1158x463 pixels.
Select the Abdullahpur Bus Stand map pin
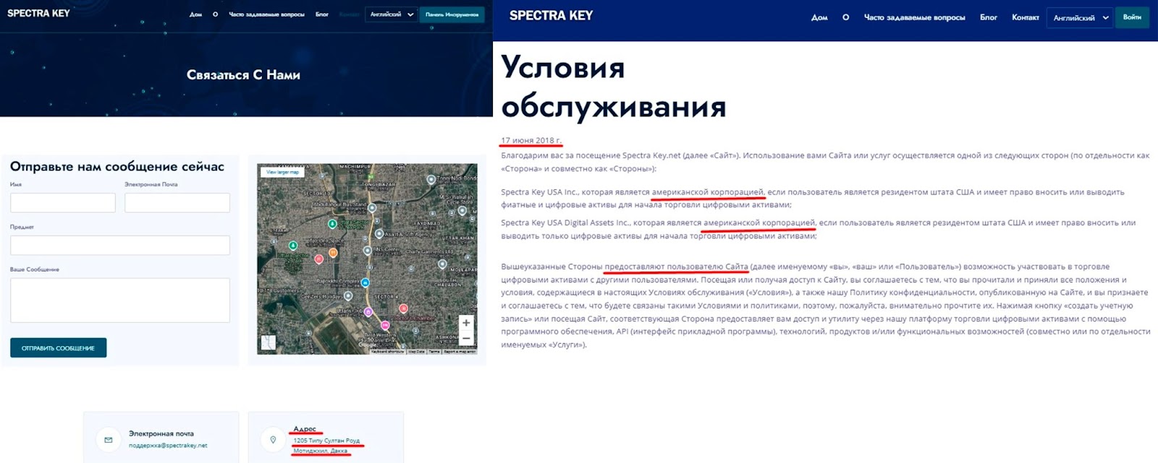coord(372,208)
